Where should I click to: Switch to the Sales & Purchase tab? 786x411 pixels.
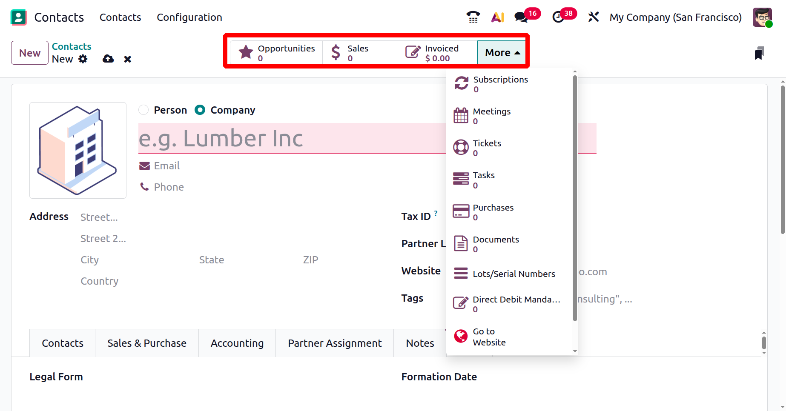point(147,343)
